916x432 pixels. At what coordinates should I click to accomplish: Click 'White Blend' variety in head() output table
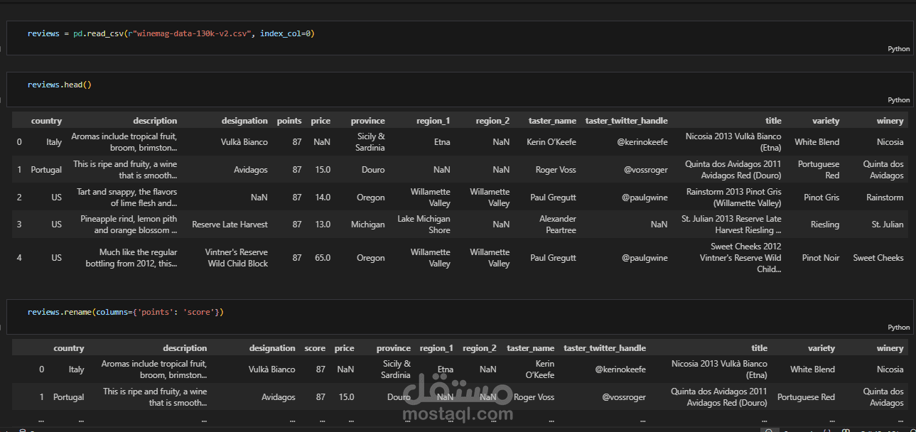[x=817, y=142]
